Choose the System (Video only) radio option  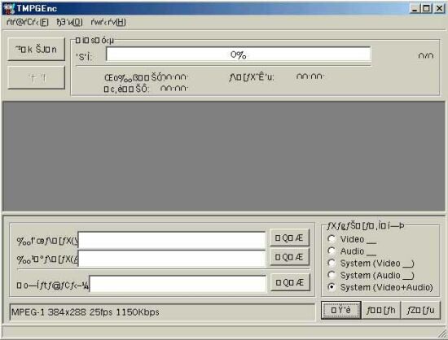click(332, 263)
